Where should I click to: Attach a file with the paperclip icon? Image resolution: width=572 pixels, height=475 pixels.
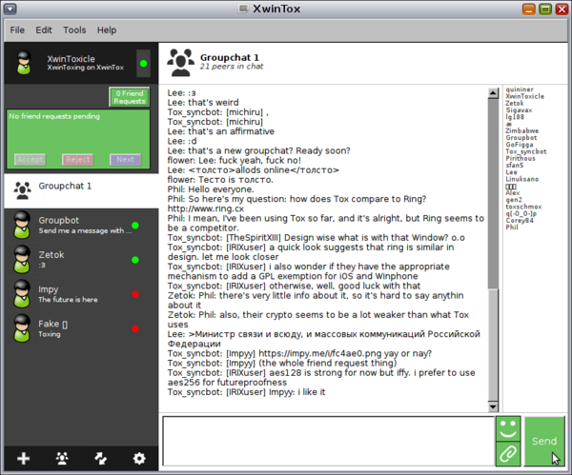click(508, 453)
